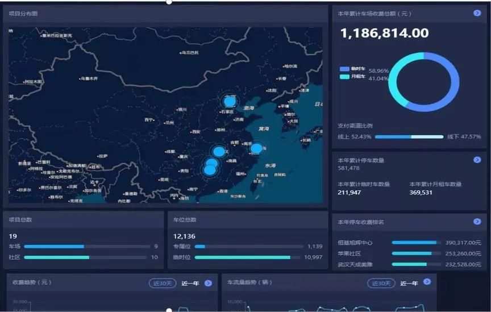Image resolution: width=491 pixels, height=312 pixels.
Task: Switch 车流量趋势 chart to 近30天
Action: (x=381, y=283)
